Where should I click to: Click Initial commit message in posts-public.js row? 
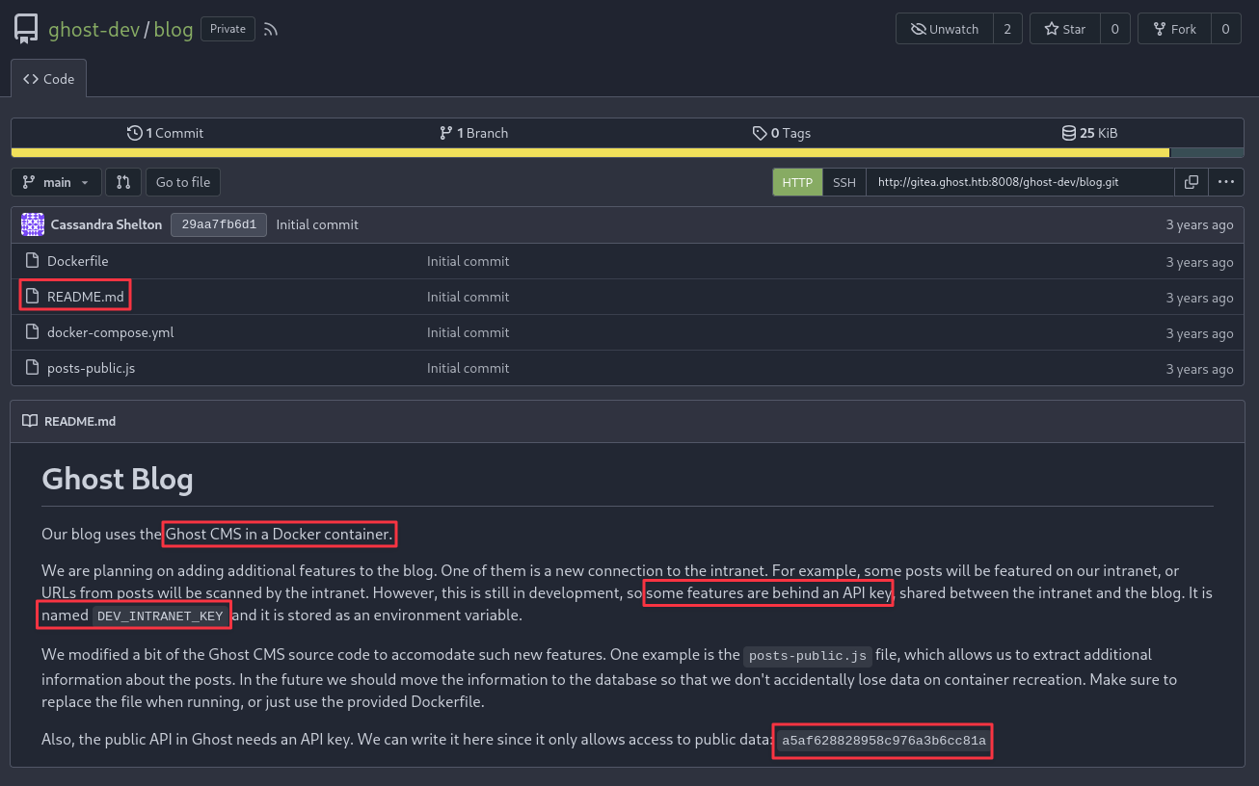(469, 368)
